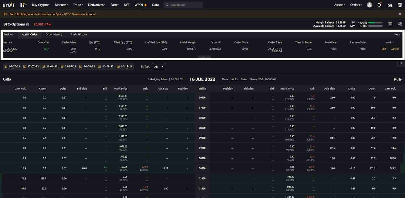Select the 19000 strike row
Viewport: 405px width, 198px height.
(202, 138)
